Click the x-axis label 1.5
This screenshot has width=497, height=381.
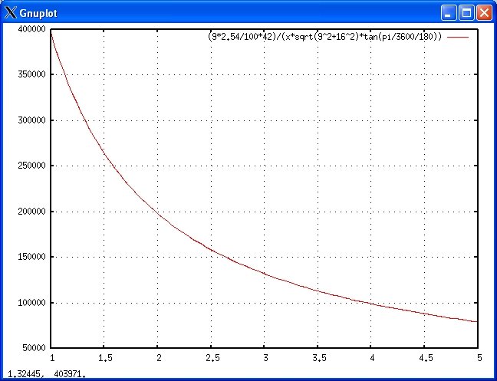click(x=105, y=358)
